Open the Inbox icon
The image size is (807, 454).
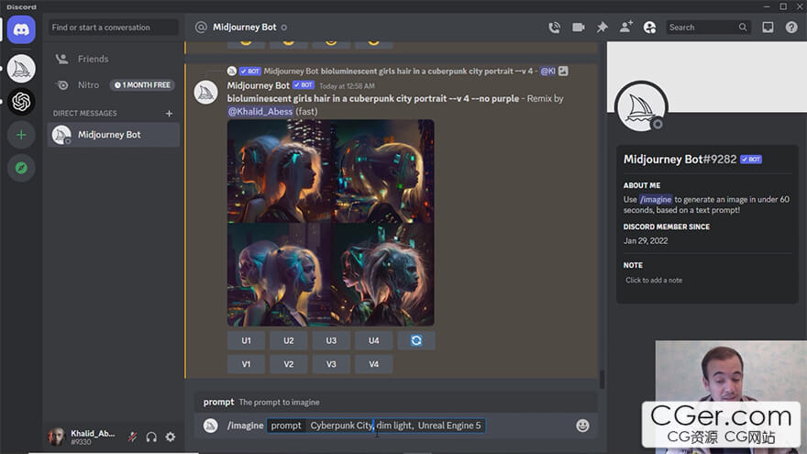768,28
